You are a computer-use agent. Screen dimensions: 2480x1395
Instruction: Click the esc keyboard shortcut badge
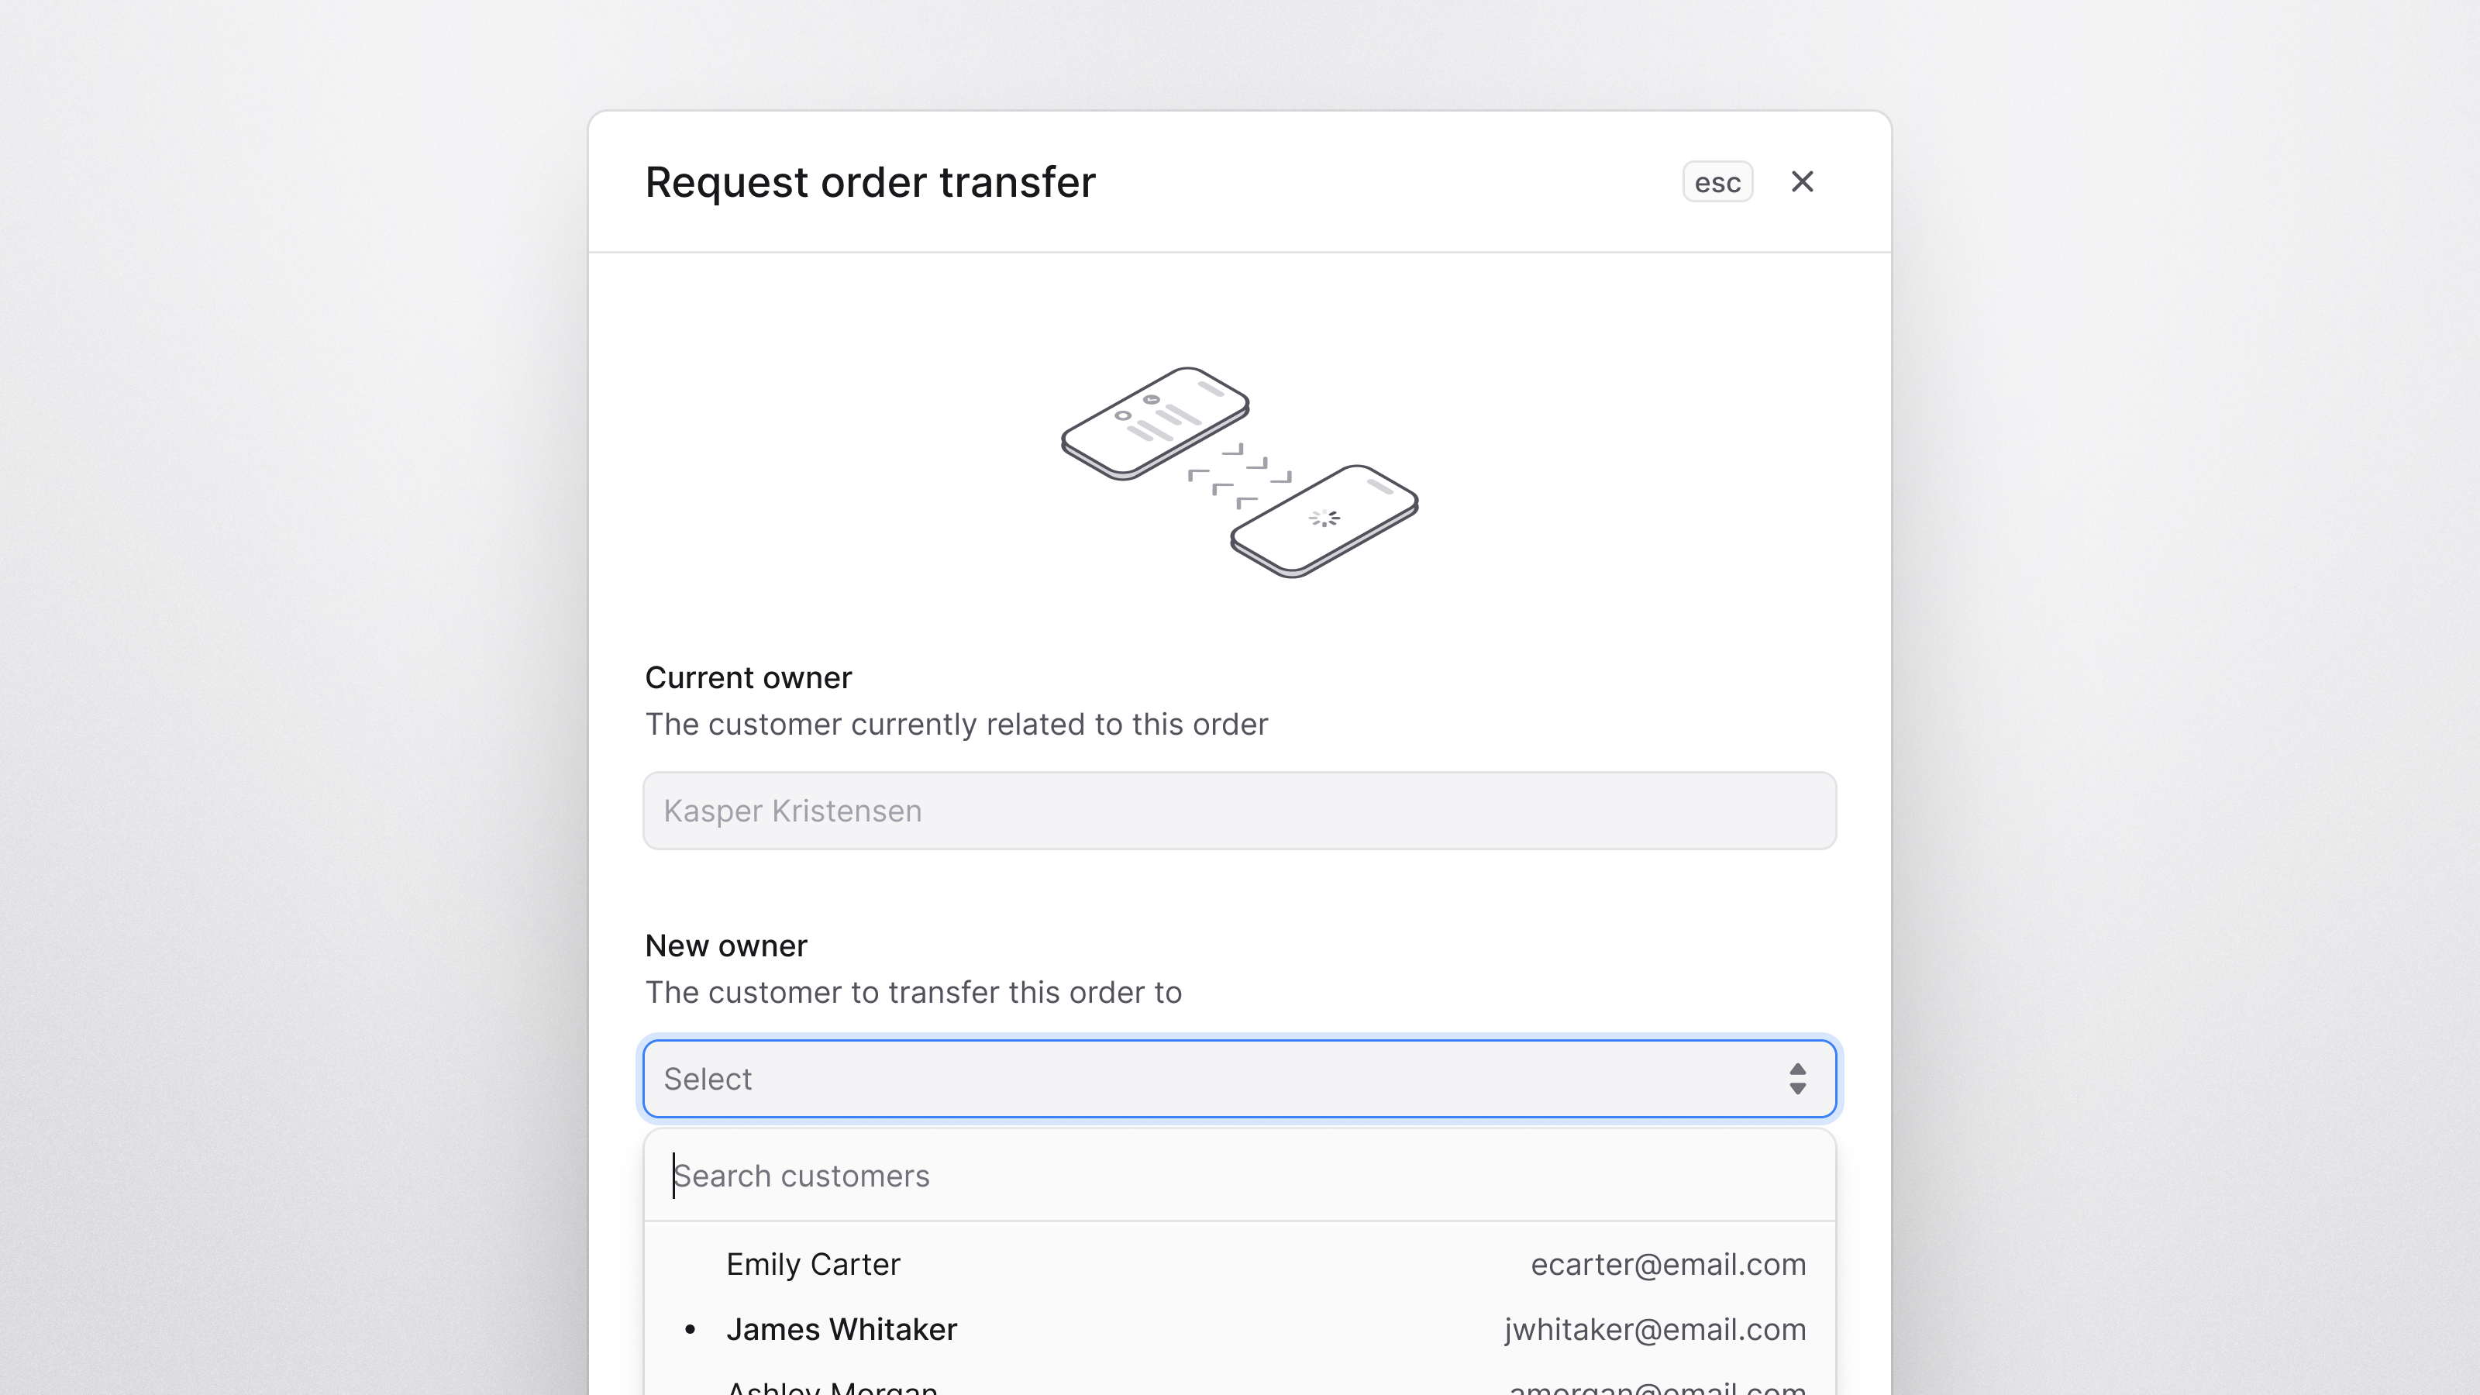[x=1717, y=182]
